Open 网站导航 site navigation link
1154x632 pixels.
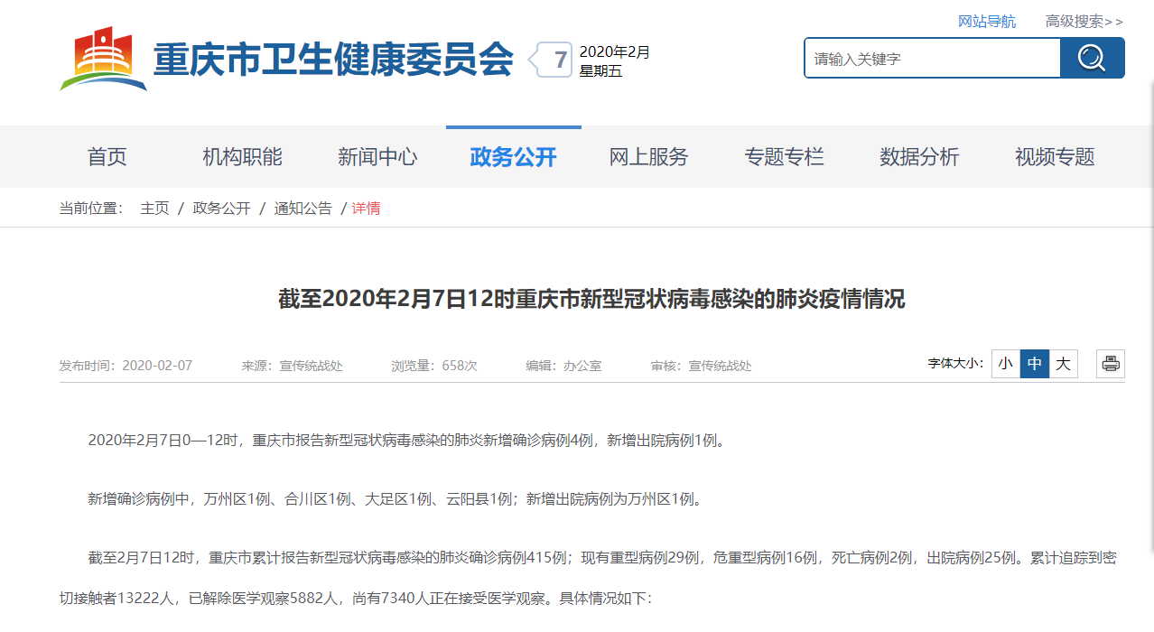click(986, 21)
